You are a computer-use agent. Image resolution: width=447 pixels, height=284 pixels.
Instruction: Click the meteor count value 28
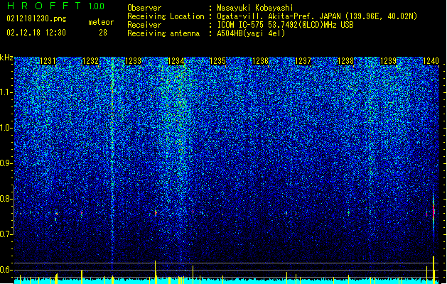click(x=103, y=33)
